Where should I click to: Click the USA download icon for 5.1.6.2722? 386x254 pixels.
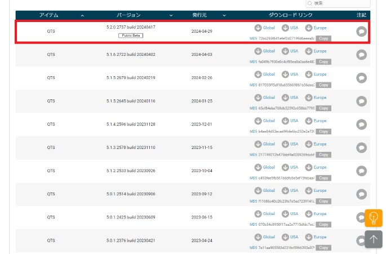click(285, 51)
